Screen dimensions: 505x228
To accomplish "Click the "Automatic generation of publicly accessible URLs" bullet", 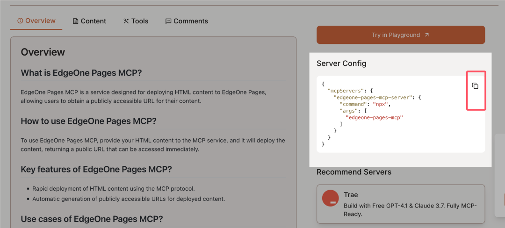I will click(x=129, y=199).
